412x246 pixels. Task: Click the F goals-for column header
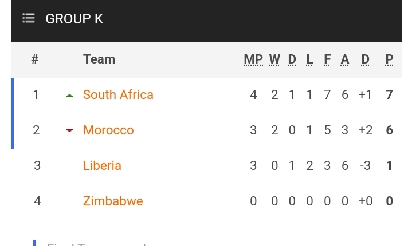pos(327,59)
